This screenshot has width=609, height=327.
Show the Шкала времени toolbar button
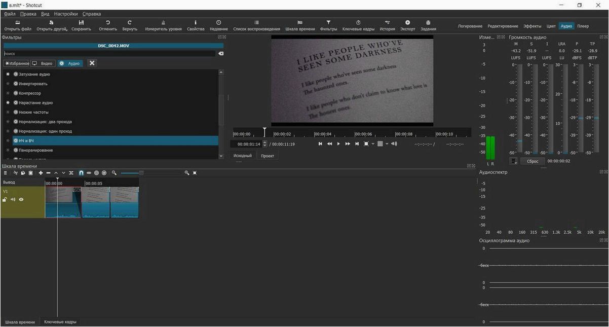click(x=300, y=25)
